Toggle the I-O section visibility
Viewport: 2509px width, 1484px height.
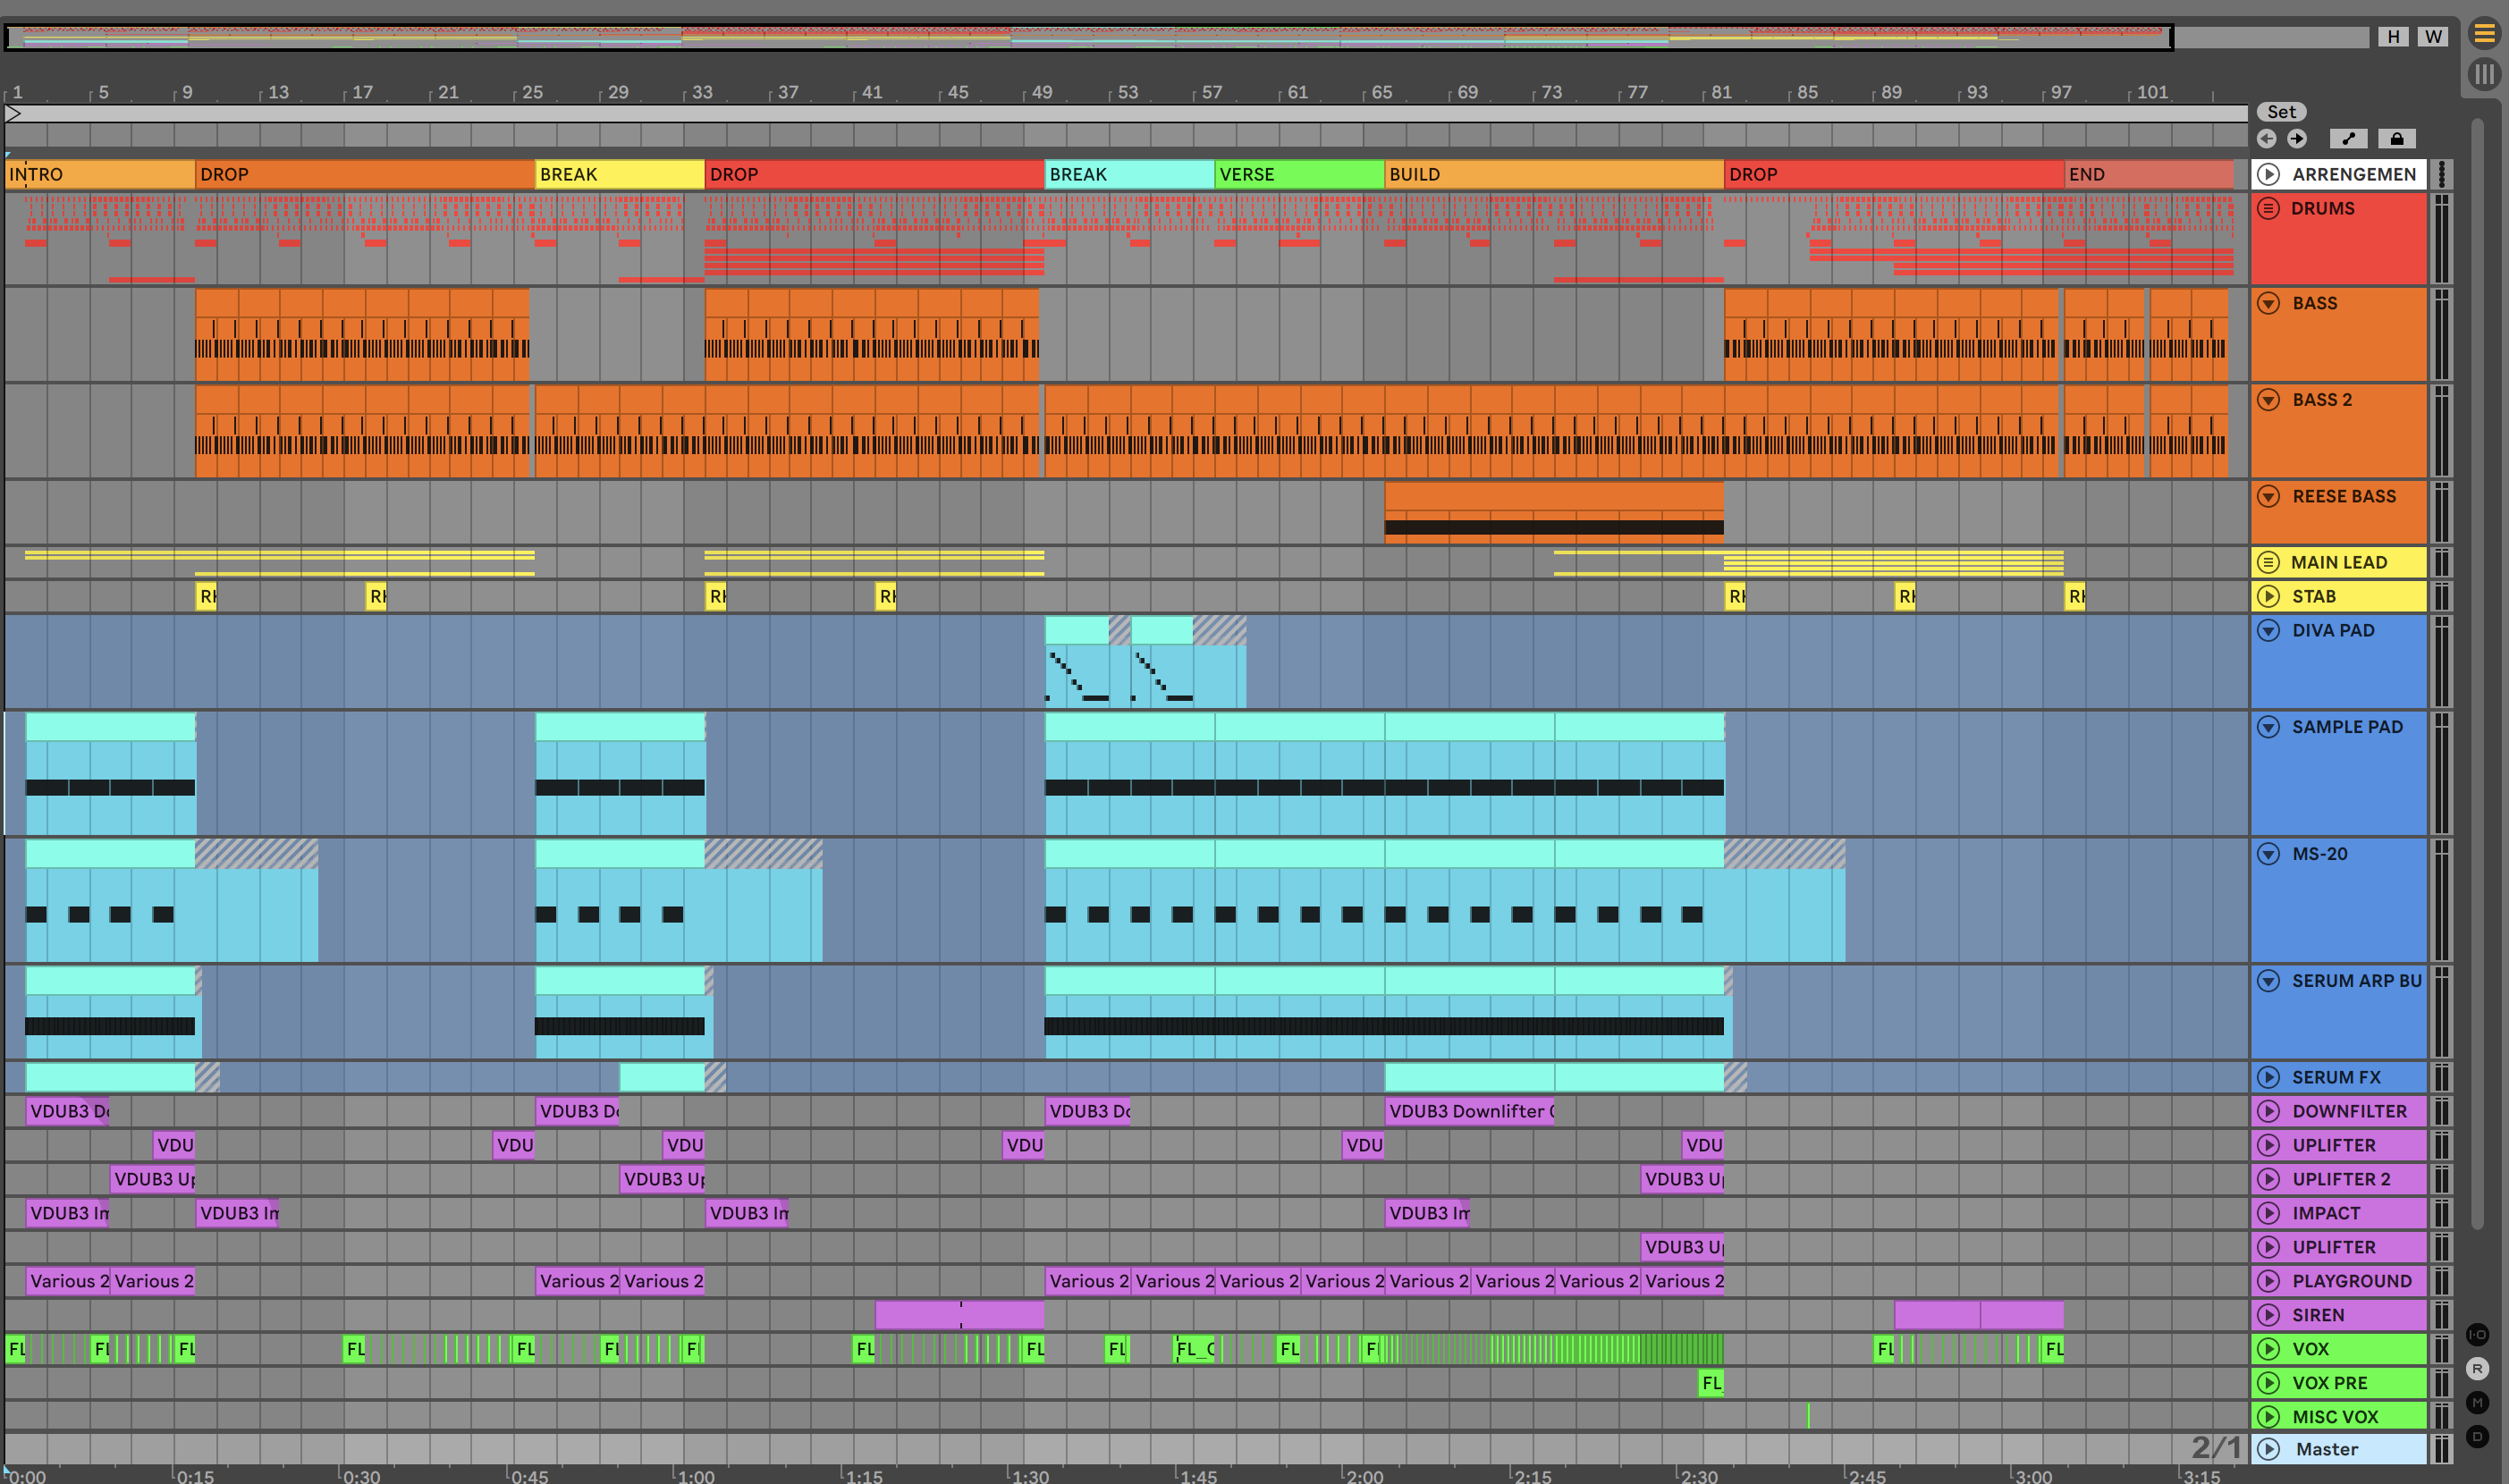[x=2477, y=1335]
